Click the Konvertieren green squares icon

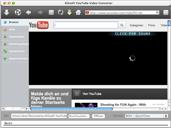(5, 51)
